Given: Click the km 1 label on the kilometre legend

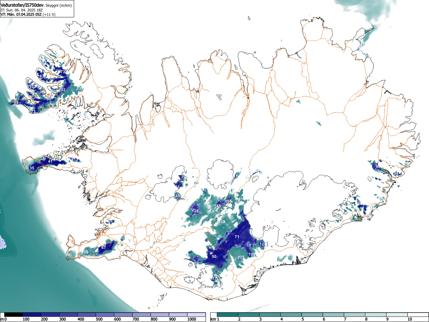Looking at the screenshot, I should (214, 319).
